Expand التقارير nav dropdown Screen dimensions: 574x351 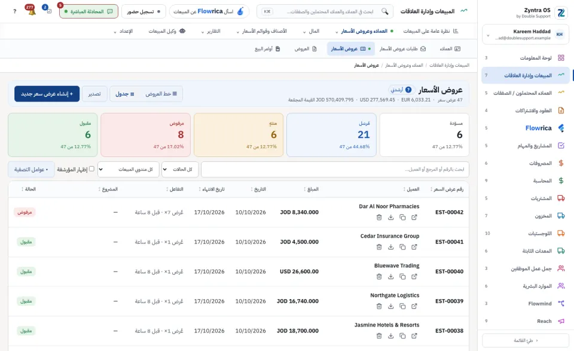(x=211, y=31)
